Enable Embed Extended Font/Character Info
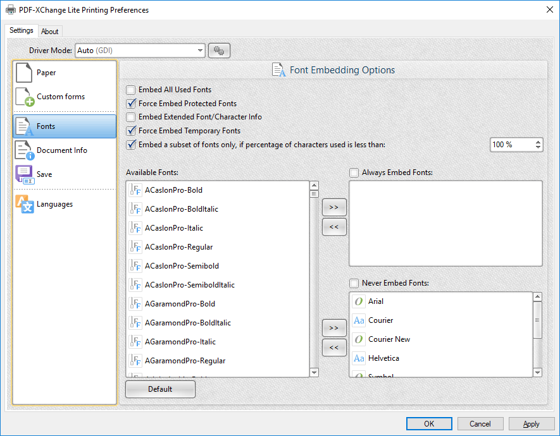The image size is (560, 436). [x=131, y=118]
